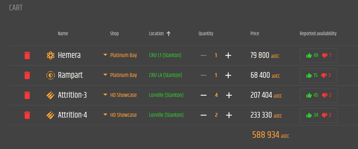Open HD Showcase dropdown for Attrition-4
The height and width of the screenshot is (149, 358).
[x=105, y=115]
